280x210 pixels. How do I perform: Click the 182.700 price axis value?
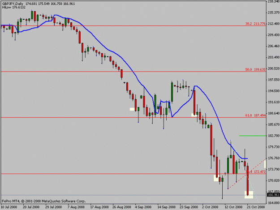click(274, 136)
